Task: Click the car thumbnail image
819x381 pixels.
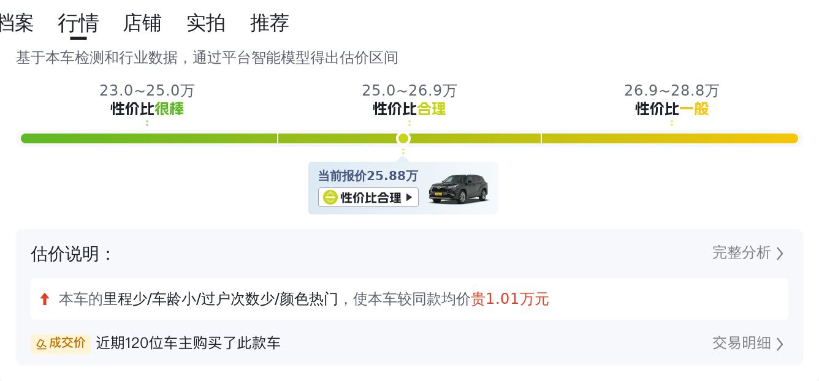Action: (x=459, y=189)
